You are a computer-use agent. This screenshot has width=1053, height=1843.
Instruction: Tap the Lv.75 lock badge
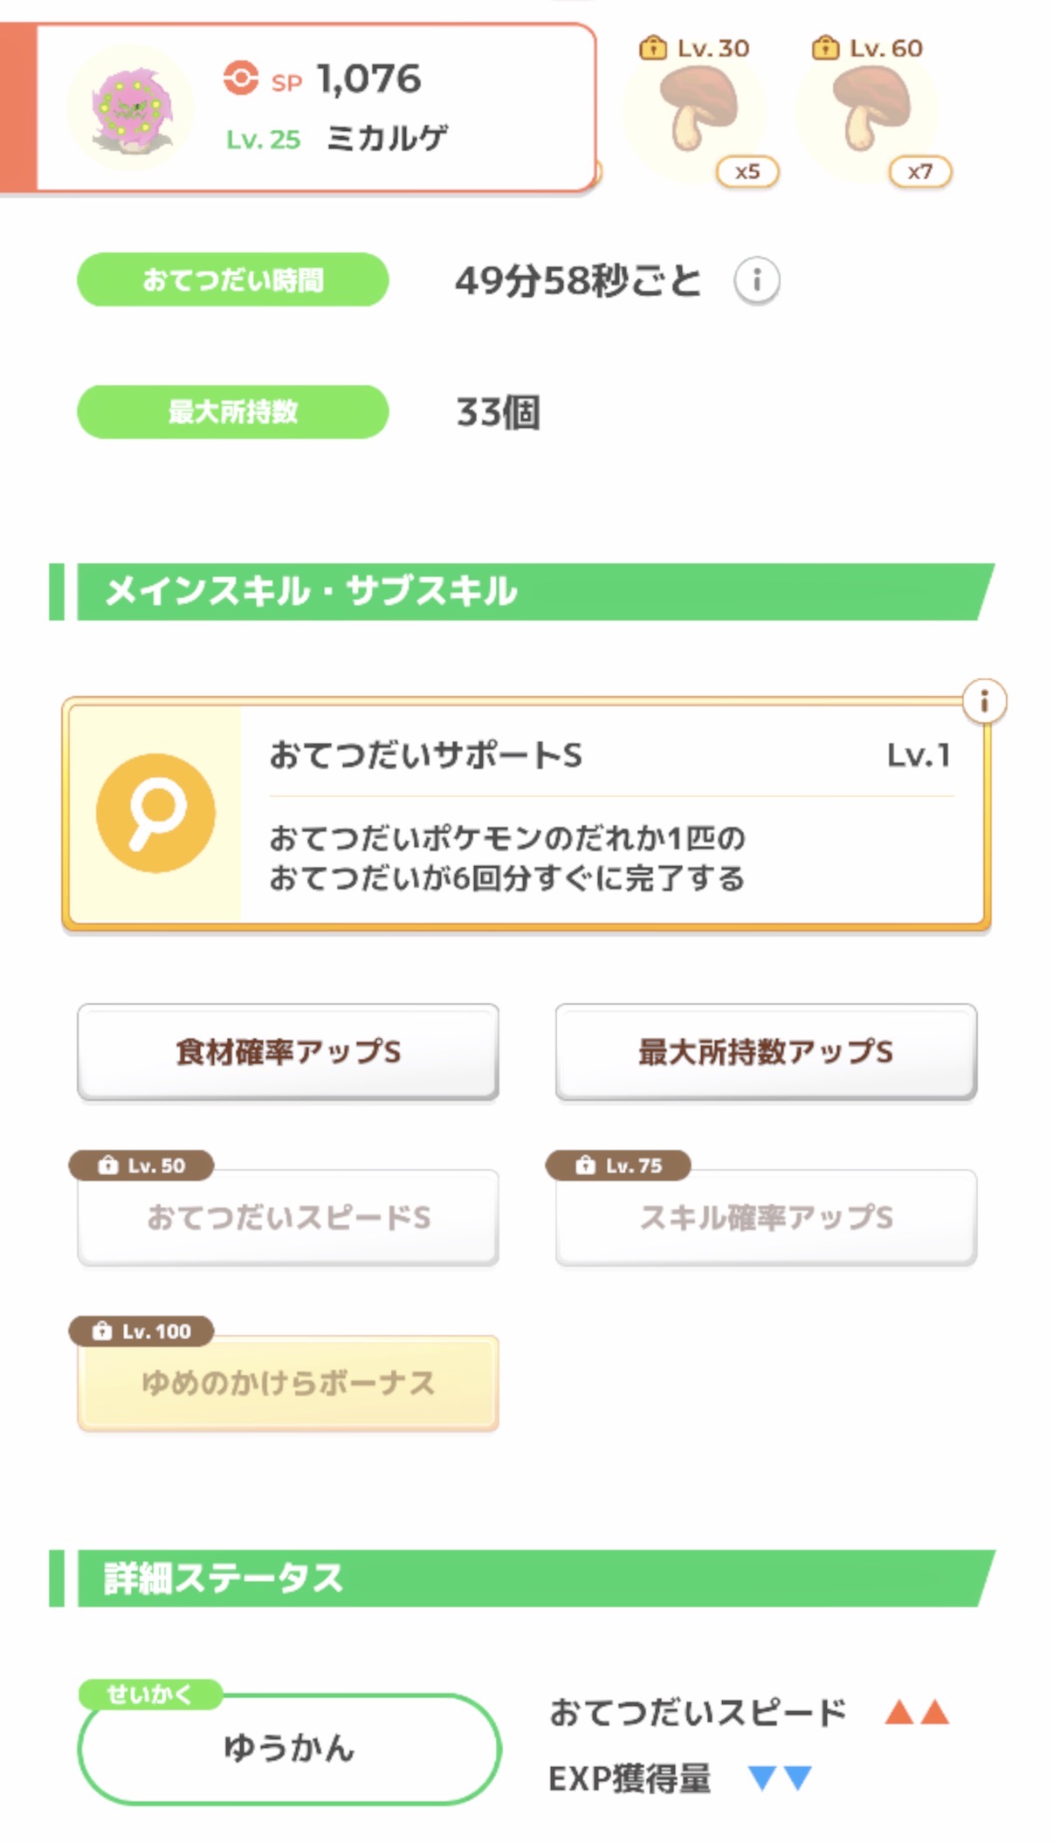point(618,1166)
